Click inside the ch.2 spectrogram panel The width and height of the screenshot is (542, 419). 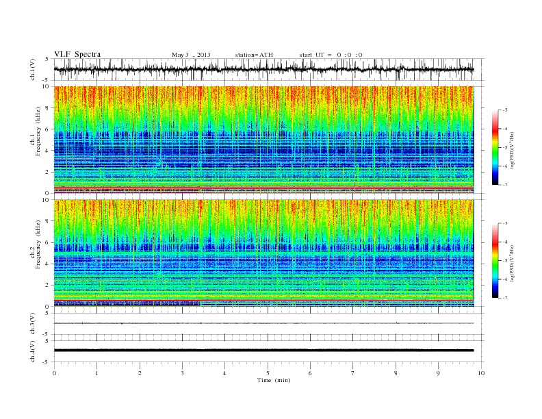coord(264,253)
